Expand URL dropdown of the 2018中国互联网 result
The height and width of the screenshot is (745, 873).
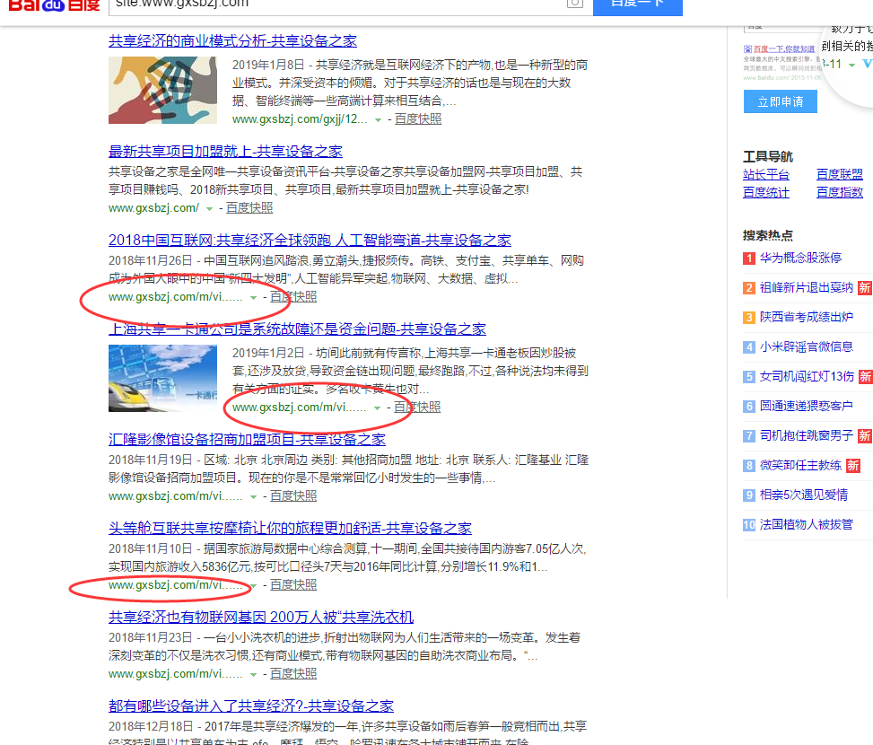(253, 298)
